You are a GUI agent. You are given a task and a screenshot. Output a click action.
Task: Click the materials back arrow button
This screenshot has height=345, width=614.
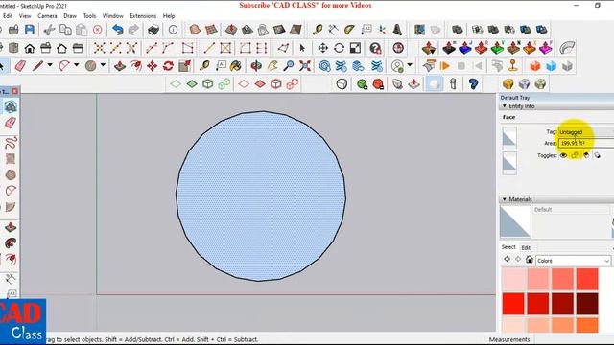508,259
